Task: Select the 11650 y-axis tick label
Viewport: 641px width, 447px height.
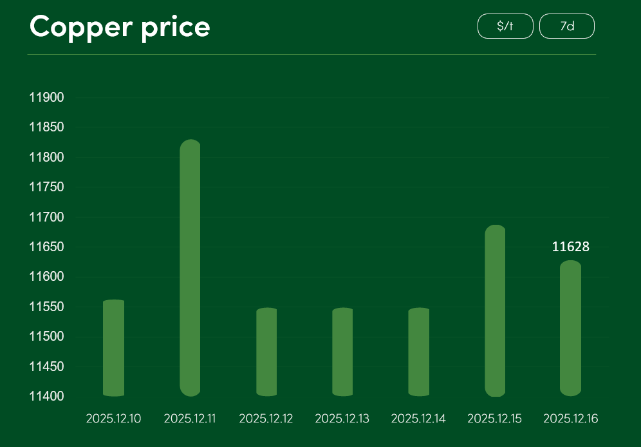Action: click(x=47, y=247)
